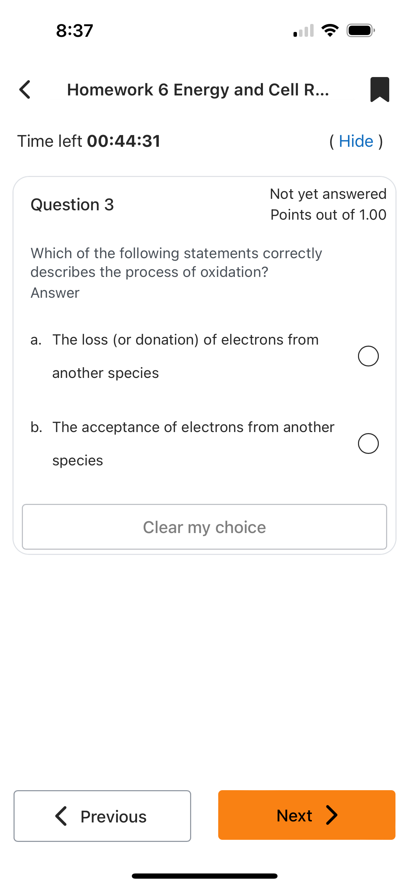Screen dimensions: 409x887
Task: Tap the left arrow inside the Previous button
Action: (x=61, y=816)
